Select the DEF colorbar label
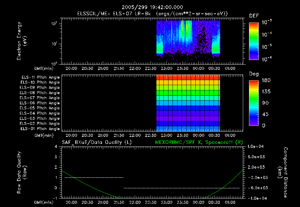This screenshot has height=207, width=300. pyautogui.click(x=254, y=16)
